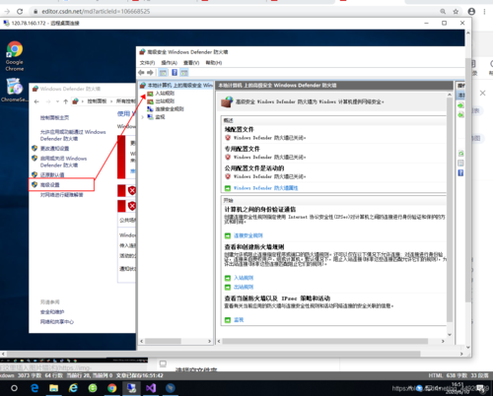
Task: Click back arrow in MMC toolbar
Action: 141,73
